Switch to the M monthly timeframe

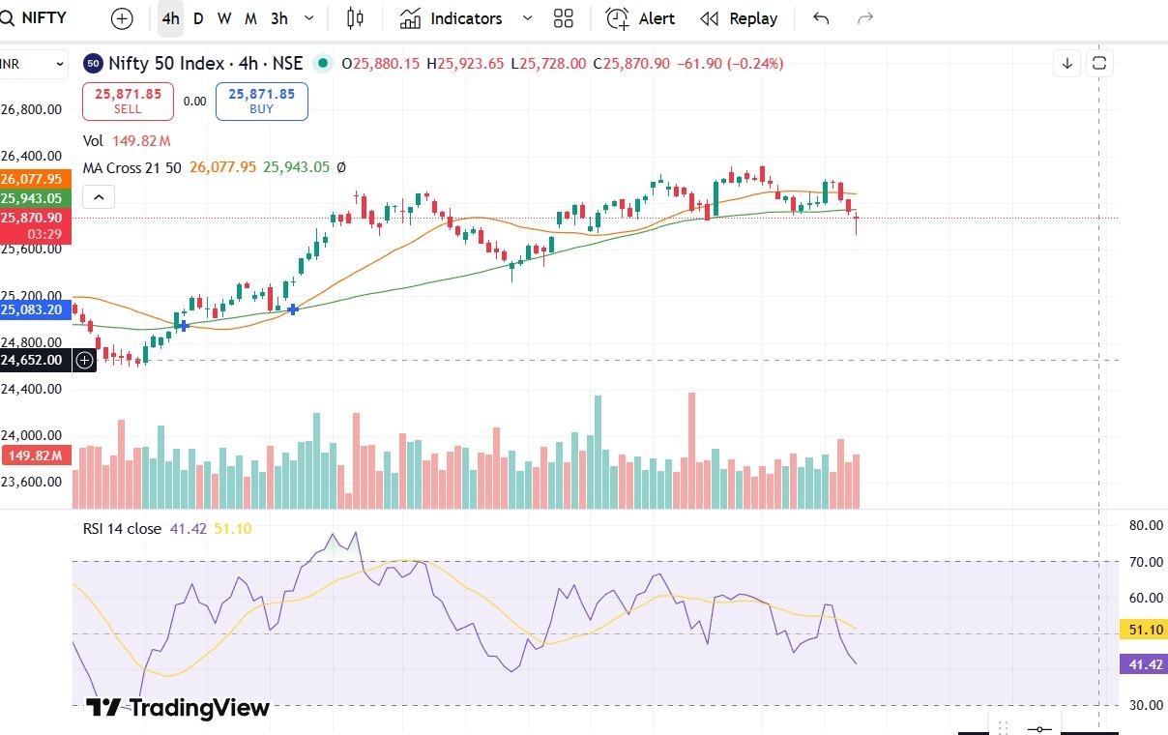(250, 18)
